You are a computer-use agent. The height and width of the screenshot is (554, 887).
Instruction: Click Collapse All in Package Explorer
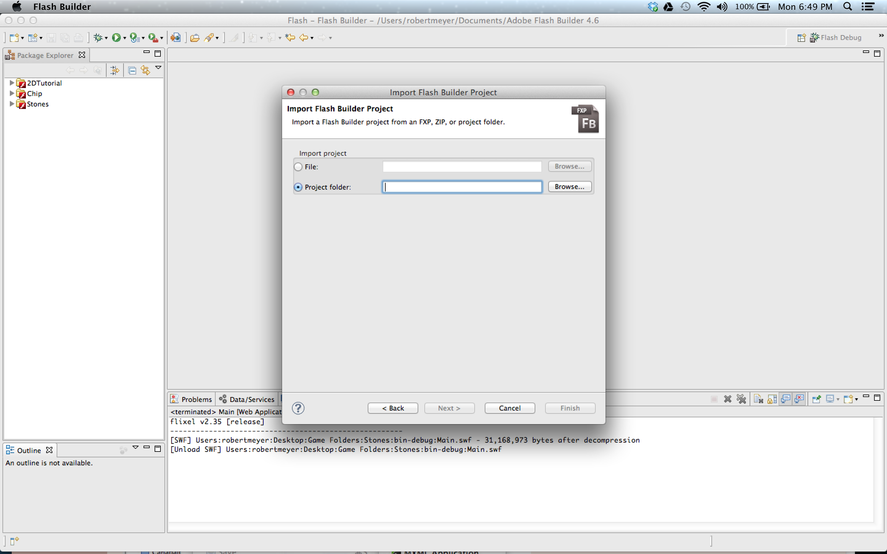point(132,70)
